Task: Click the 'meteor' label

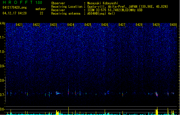Action: click(x=41, y=9)
